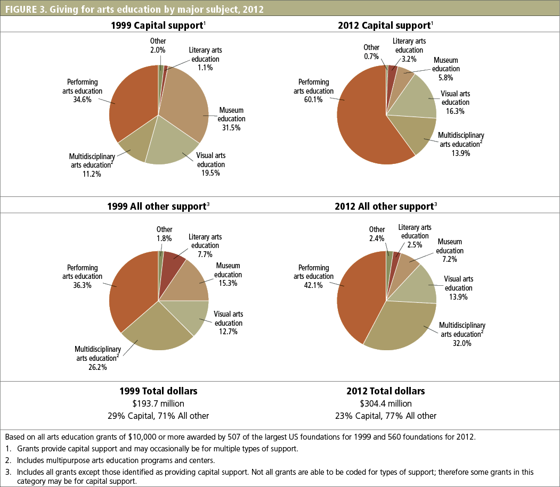Click the Museum education 31.5% label

[231, 119]
